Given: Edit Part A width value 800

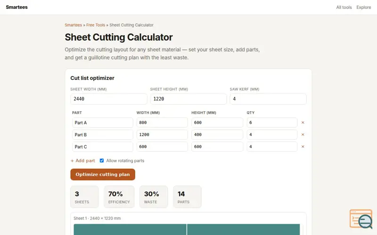Looking at the screenshot, I should (162, 123).
